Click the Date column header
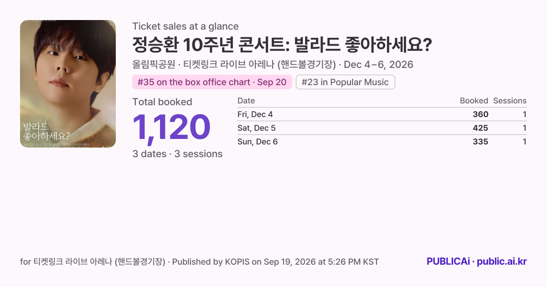The width and height of the screenshot is (547, 287). (246, 101)
